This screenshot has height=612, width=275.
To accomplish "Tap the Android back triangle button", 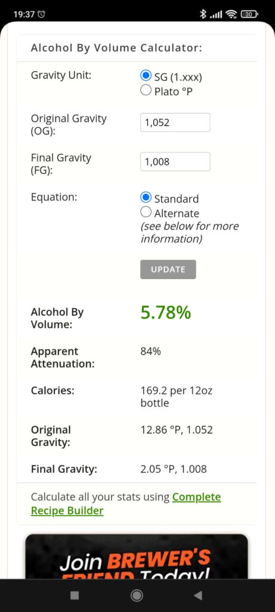I will [198, 595].
